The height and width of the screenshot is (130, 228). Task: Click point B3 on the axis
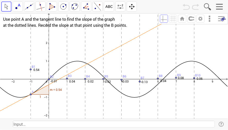pyautogui.click(x=67, y=79)
